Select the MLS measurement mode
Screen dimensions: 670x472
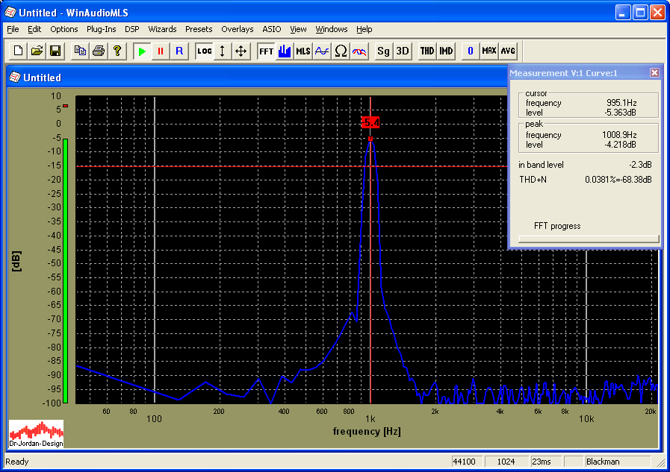(x=303, y=51)
